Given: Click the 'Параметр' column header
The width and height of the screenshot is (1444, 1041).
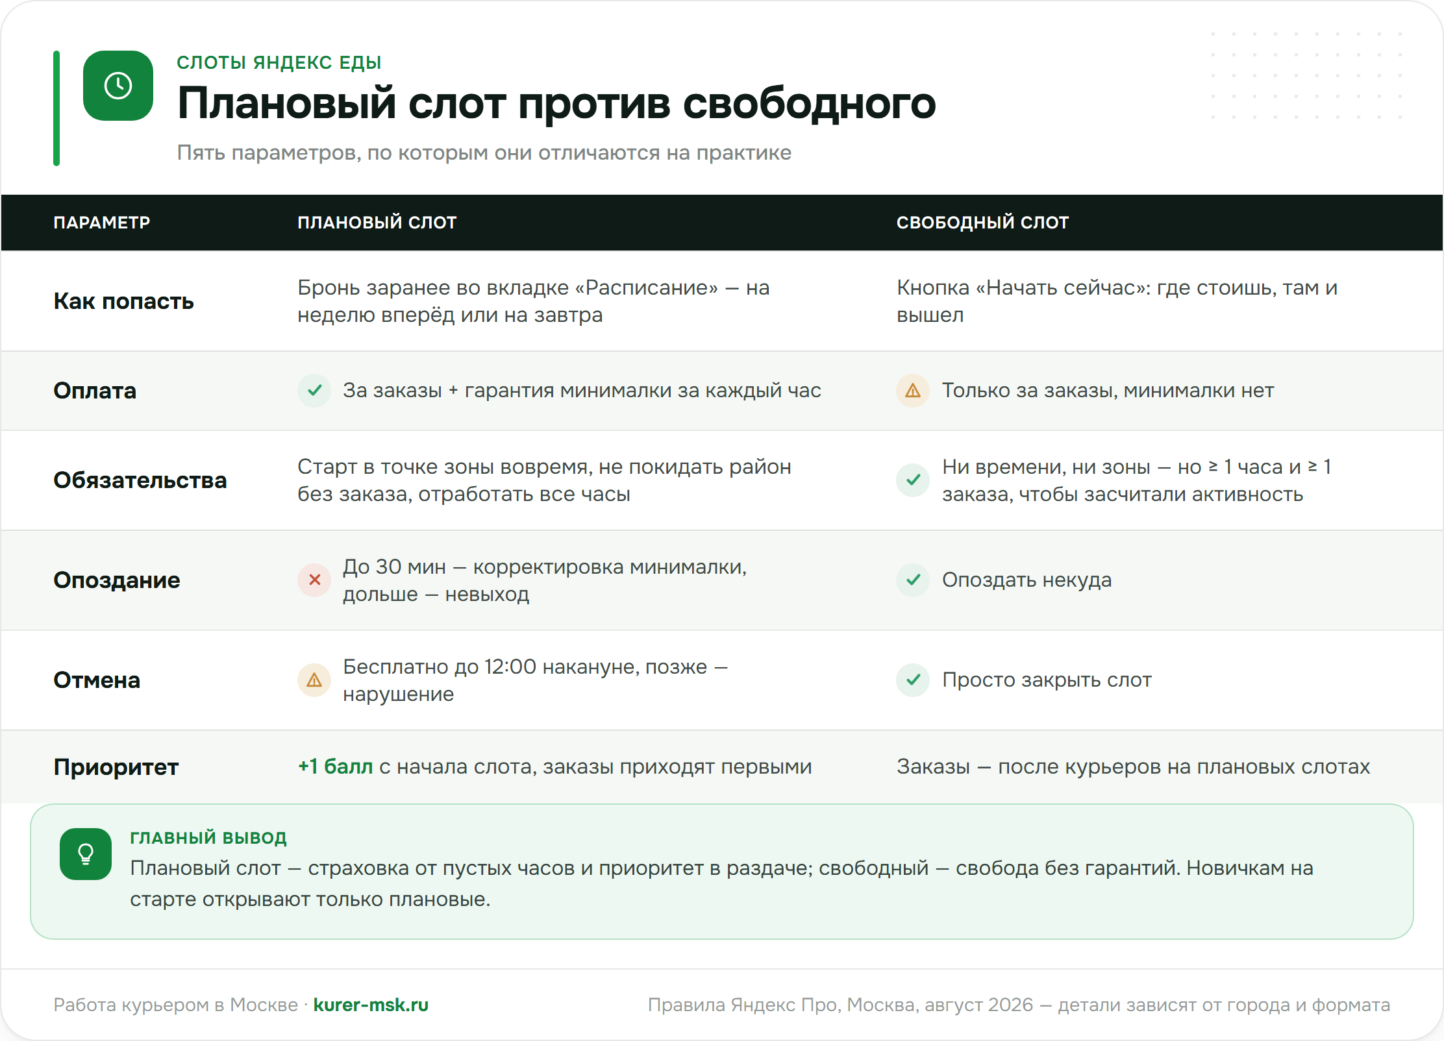Looking at the screenshot, I should tap(102, 223).
